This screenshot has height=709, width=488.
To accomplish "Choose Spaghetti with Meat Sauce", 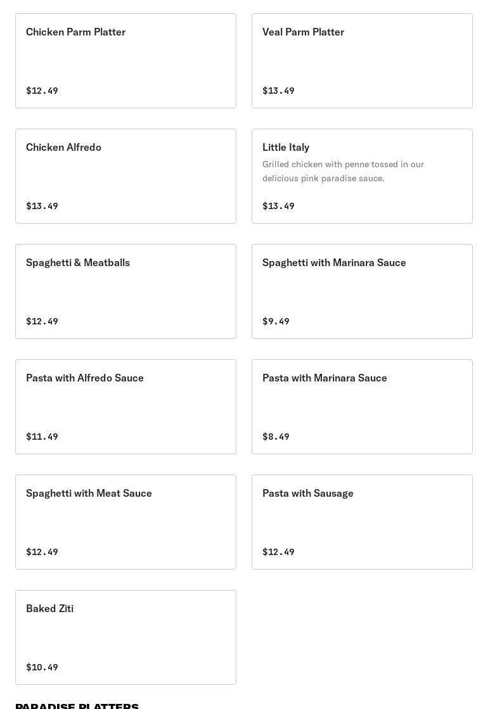I will click(x=125, y=522).
